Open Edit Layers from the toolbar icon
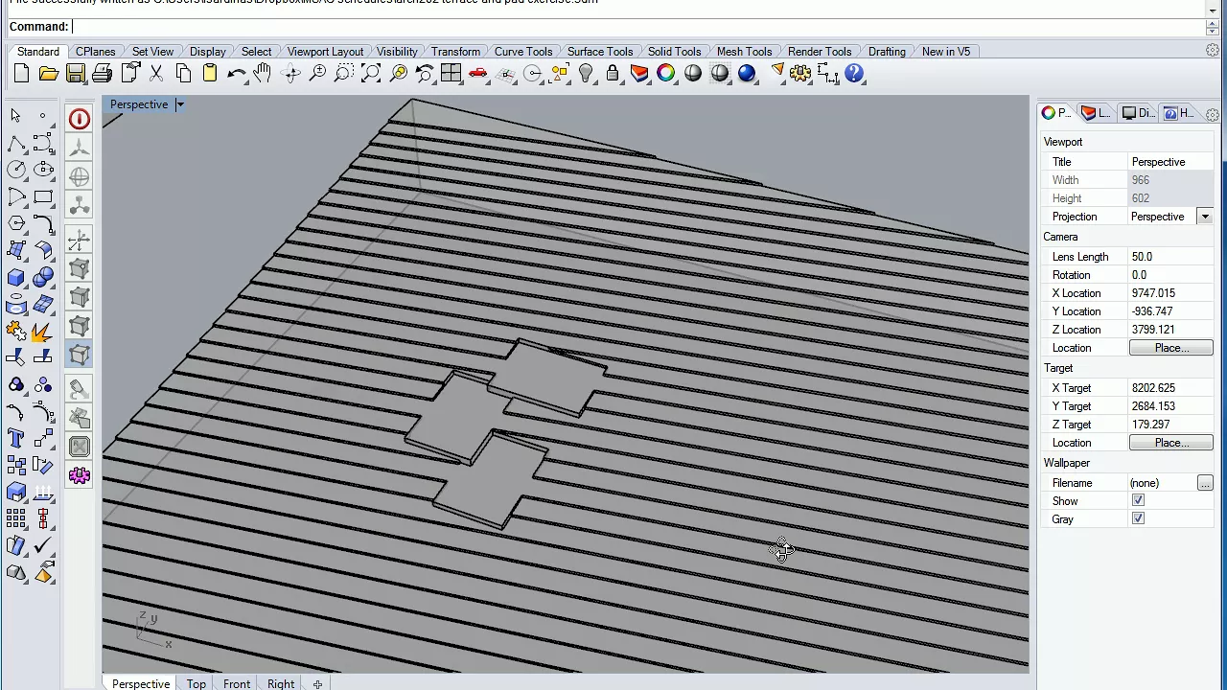Viewport: 1227px width, 690px height. click(639, 74)
